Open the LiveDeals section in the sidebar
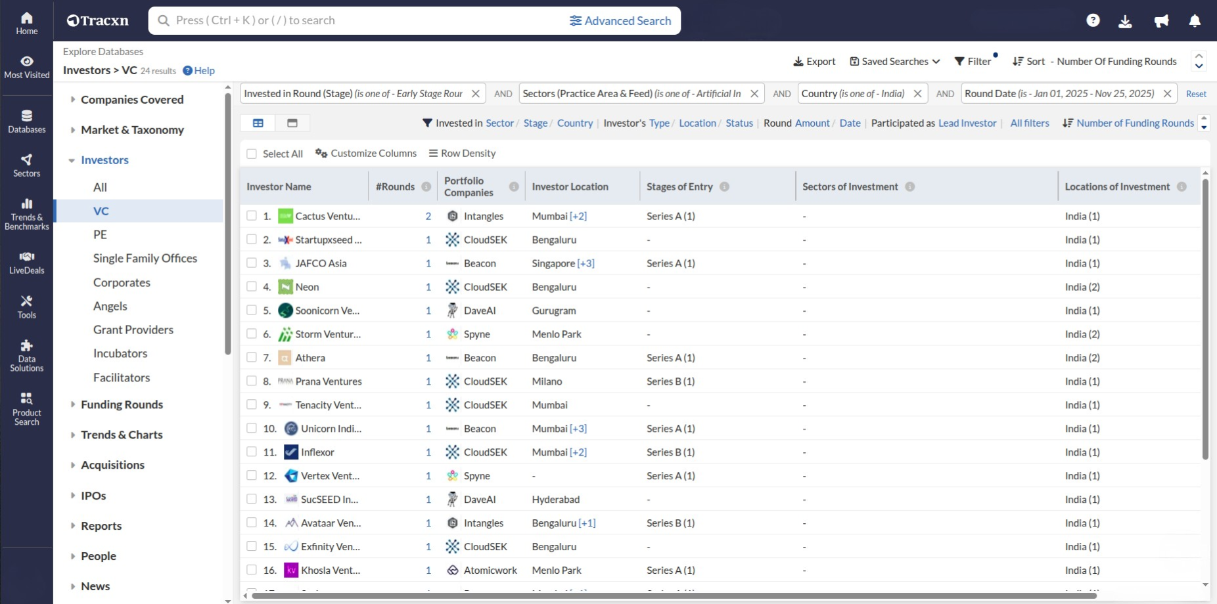1217x604 pixels. [26, 261]
